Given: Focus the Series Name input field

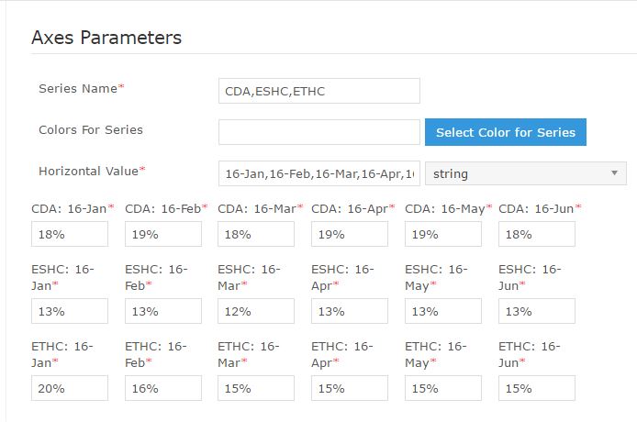Looking at the screenshot, I should pyautogui.click(x=318, y=91).
